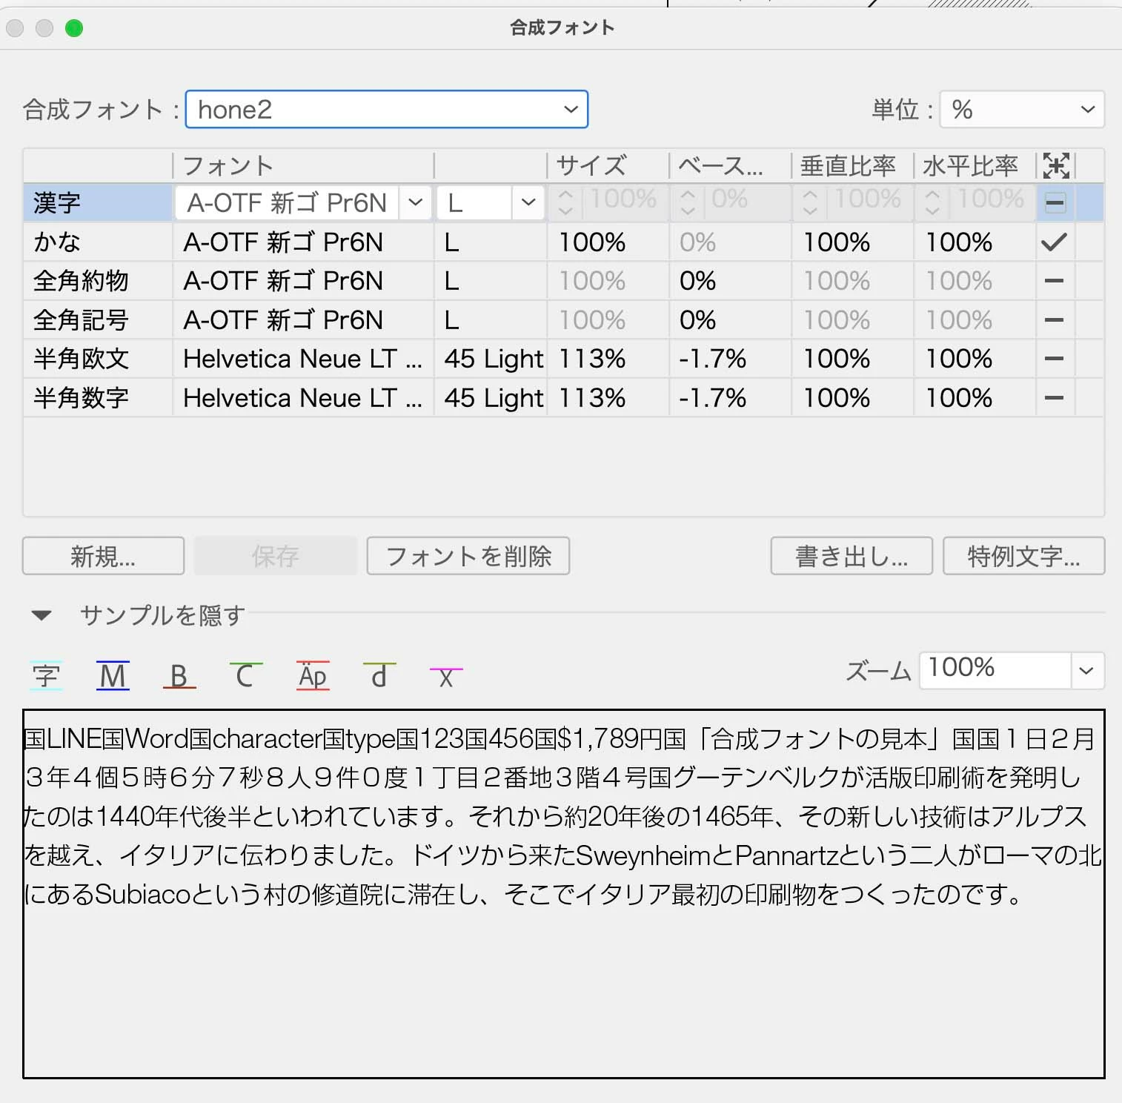Toggle center scaling for 半角数字 row
Viewport: 1122px width, 1103px height.
point(1054,398)
